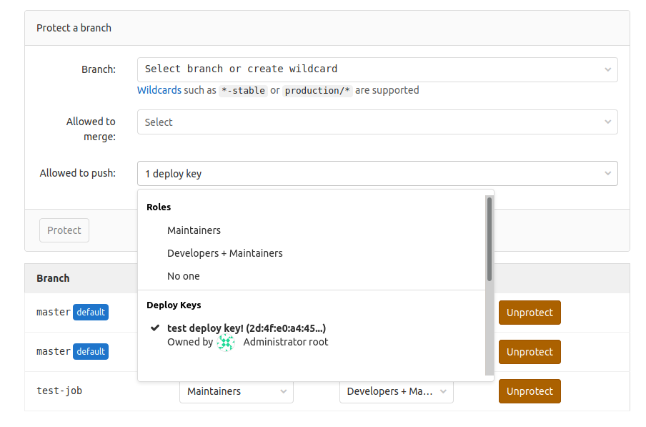Click the chevron on Developers + Ma... selector

click(x=444, y=391)
